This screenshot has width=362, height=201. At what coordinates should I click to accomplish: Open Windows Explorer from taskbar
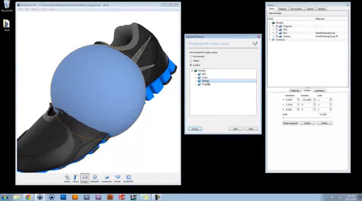pos(16,197)
